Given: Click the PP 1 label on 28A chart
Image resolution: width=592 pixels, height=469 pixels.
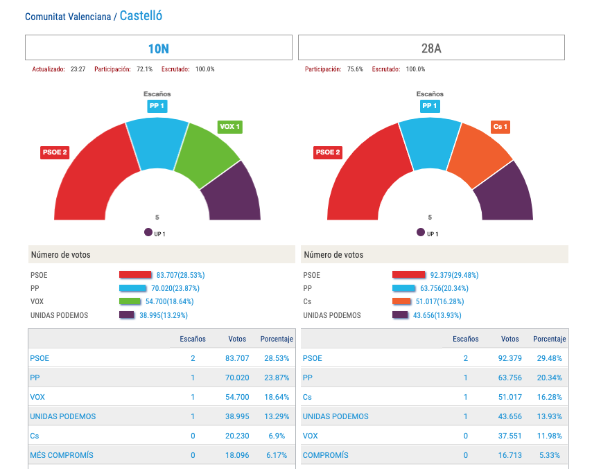Looking at the screenshot, I should coord(430,106).
